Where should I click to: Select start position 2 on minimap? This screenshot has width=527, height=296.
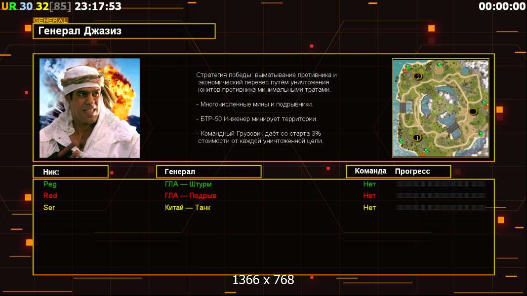point(418,76)
